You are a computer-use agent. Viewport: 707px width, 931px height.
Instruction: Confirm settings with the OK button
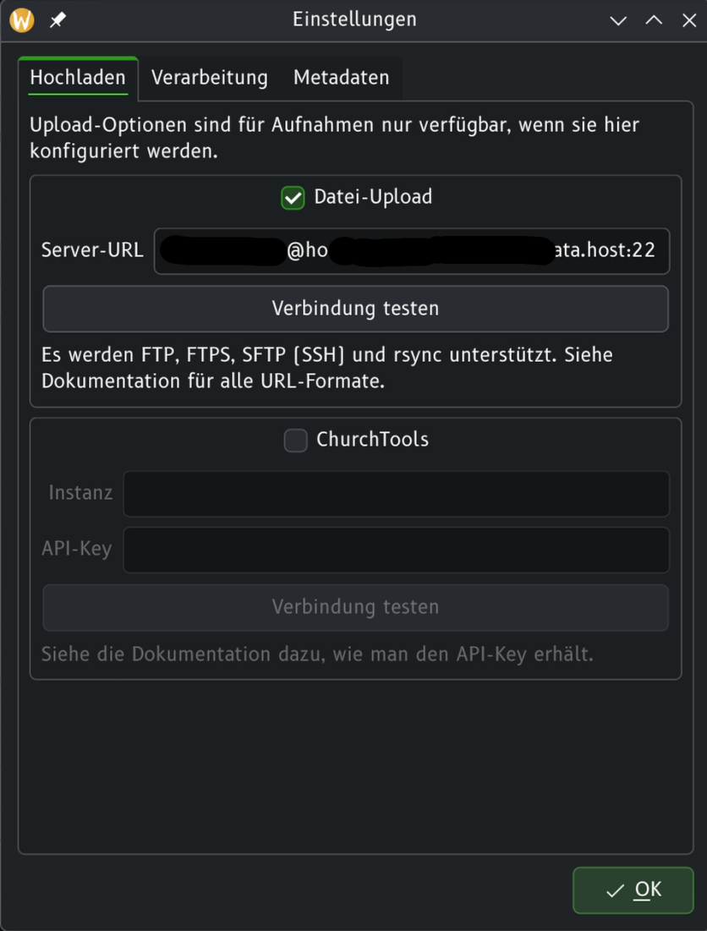pos(633,890)
